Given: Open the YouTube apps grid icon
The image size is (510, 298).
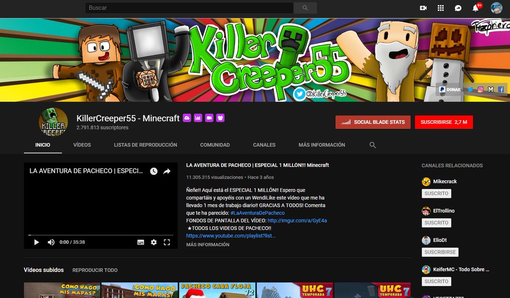Looking at the screenshot, I should [441, 8].
